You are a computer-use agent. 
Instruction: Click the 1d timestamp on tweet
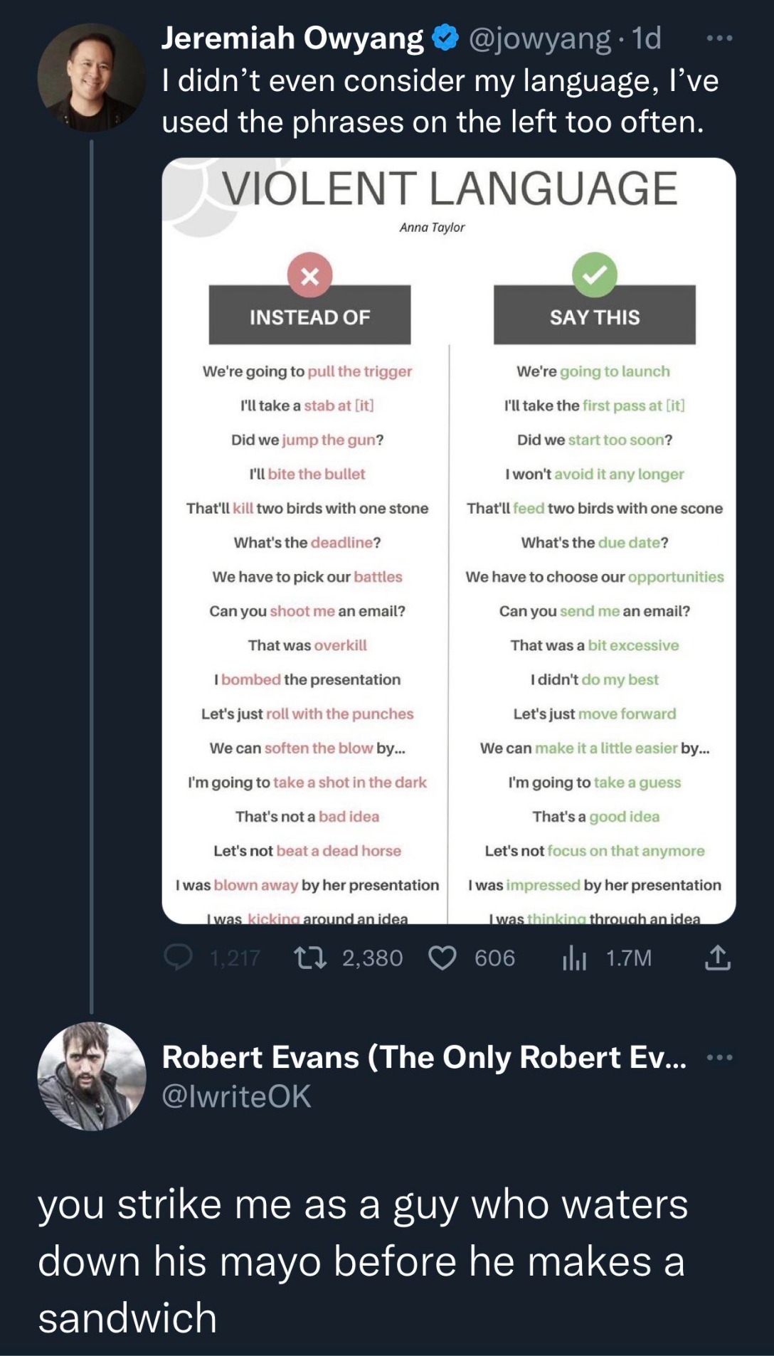[647, 38]
